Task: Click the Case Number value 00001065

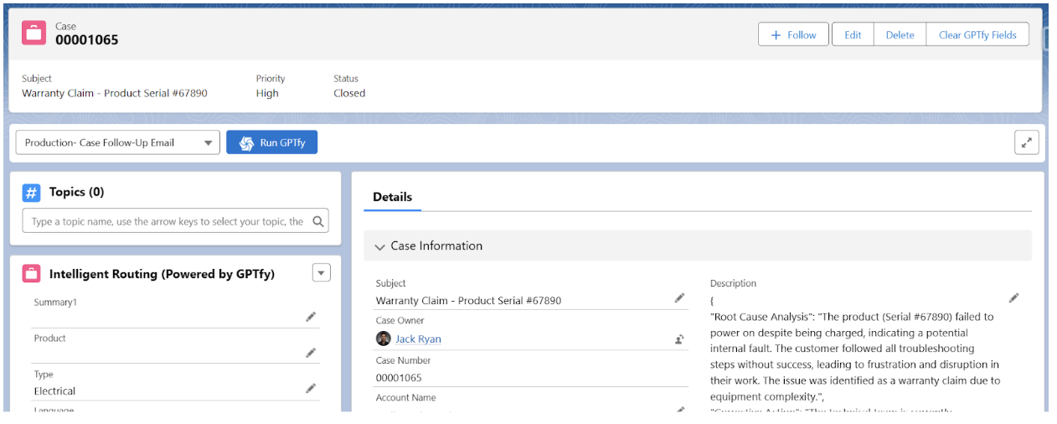Action: pyautogui.click(x=399, y=378)
